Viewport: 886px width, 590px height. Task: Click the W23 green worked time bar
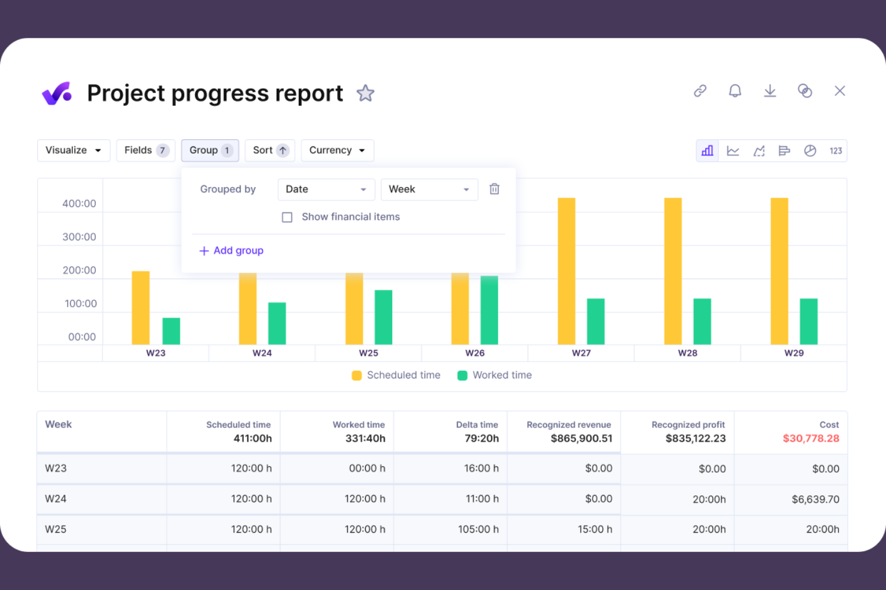point(171,331)
